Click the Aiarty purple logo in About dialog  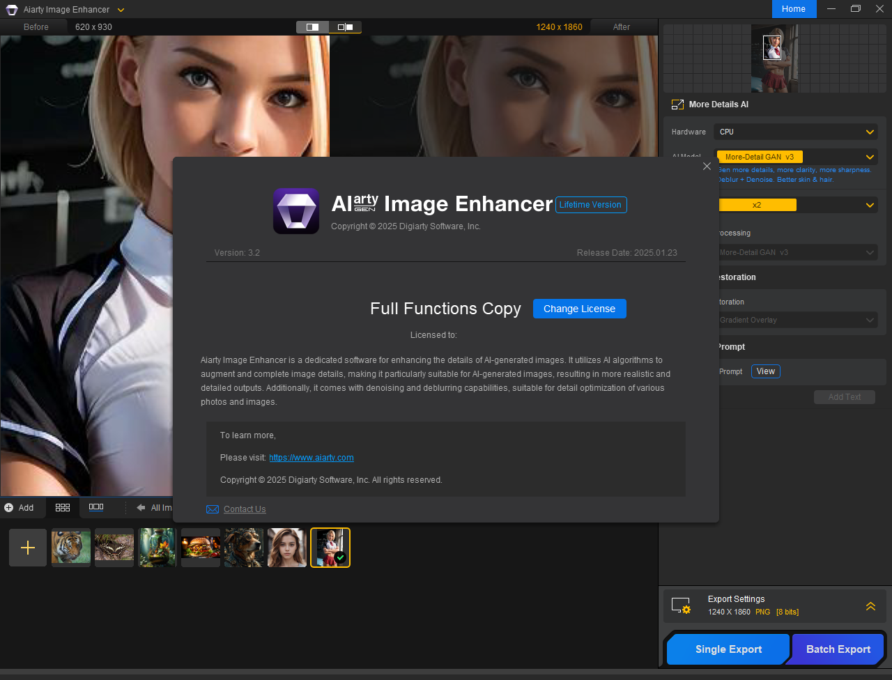click(x=296, y=210)
